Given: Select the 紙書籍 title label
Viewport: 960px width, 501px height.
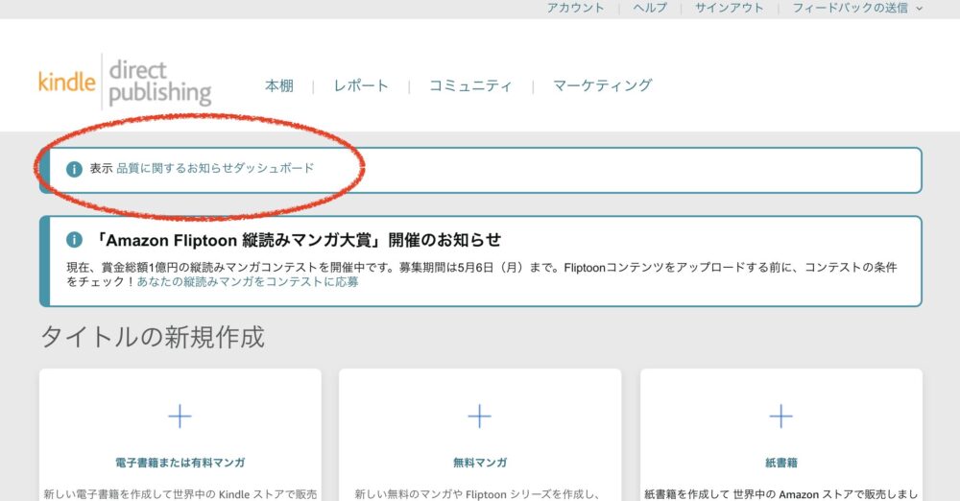Looking at the screenshot, I should click(x=780, y=463).
